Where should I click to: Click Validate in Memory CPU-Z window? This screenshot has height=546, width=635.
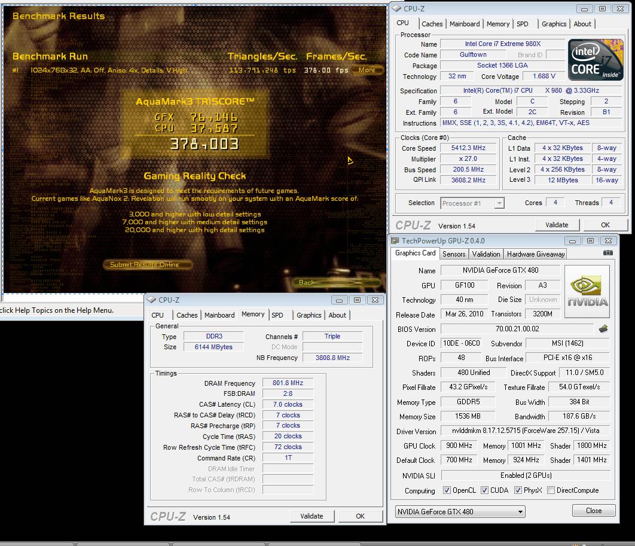pos(312,516)
